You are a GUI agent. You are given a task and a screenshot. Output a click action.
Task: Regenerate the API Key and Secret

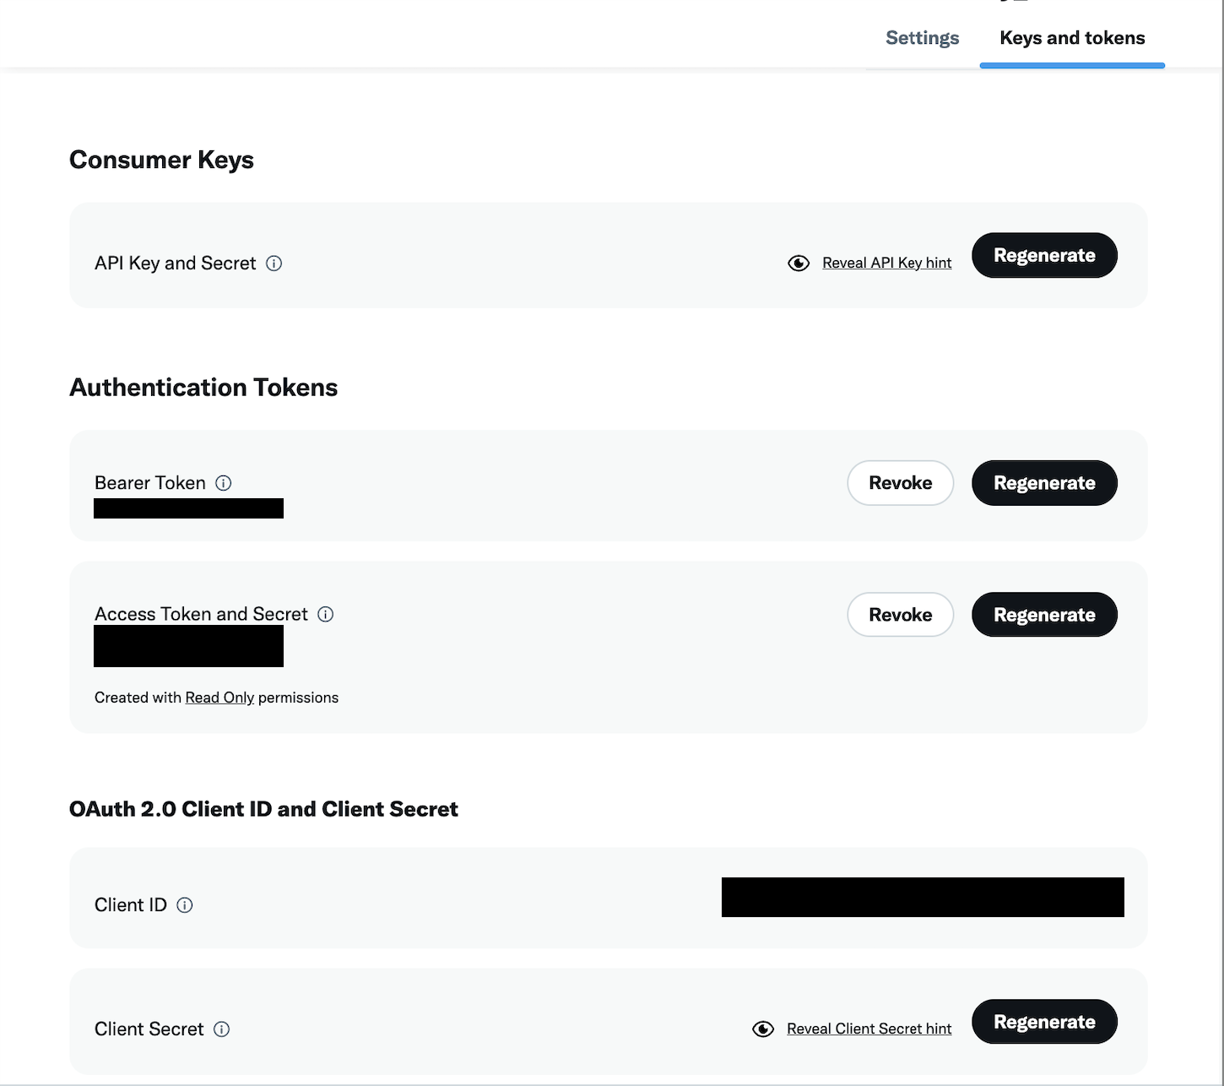(x=1044, y=255)
